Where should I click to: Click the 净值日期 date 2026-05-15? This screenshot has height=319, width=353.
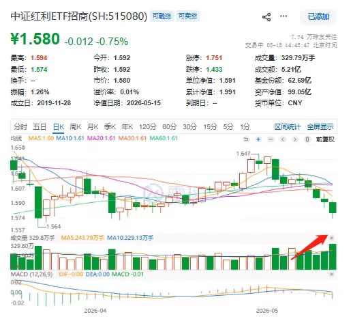click(x=144, y=103)
